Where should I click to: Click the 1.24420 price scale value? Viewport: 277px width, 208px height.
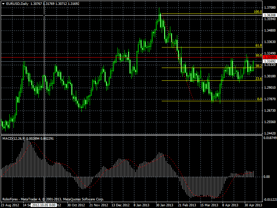point(270,133)
